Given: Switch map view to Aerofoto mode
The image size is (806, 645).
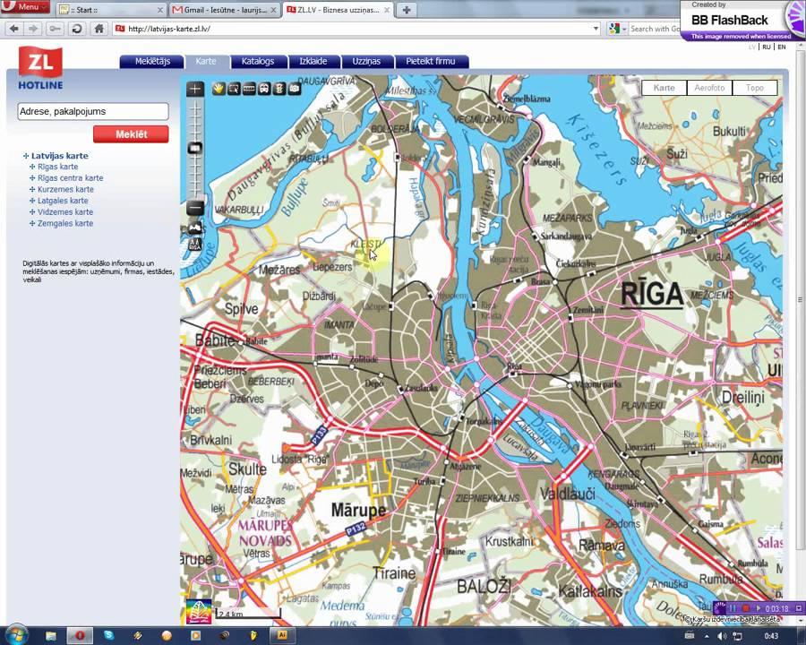Looking at the screenshot, I should 709,88.
